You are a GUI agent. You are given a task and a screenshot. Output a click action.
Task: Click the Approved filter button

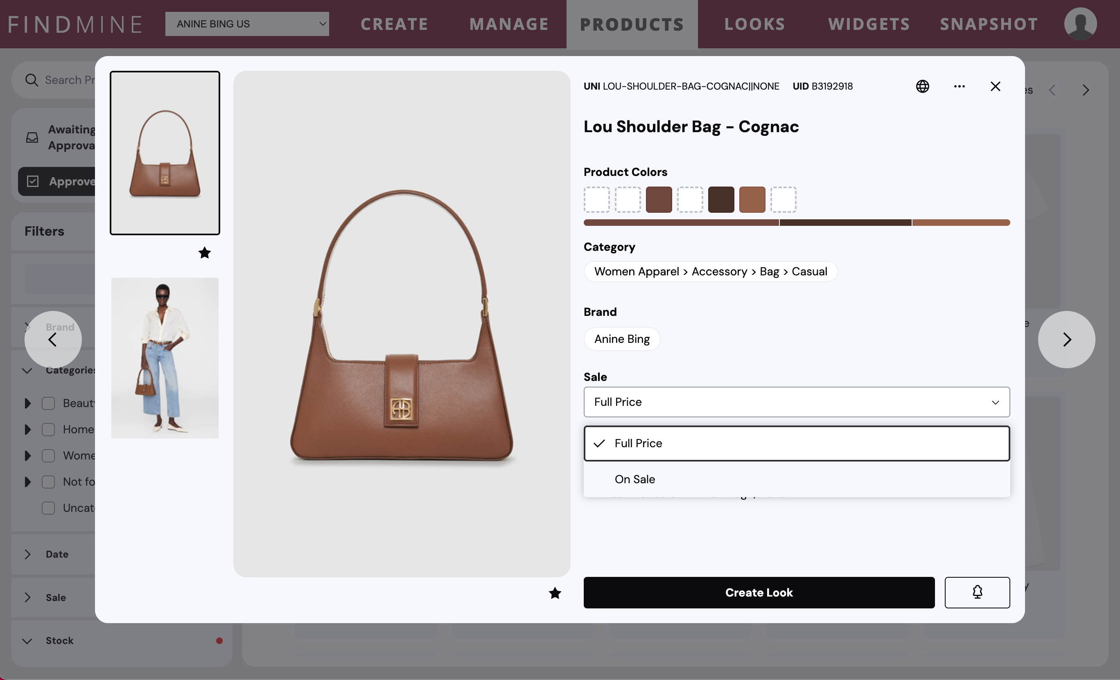pos(57,181)
